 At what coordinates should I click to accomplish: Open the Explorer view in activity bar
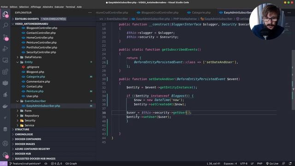(5, 14)
